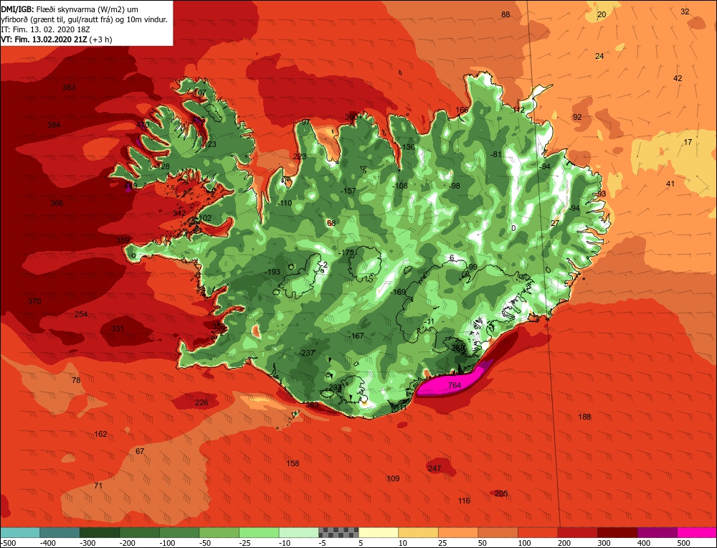Select the 92 value off the coast
The image size is (717, 548).
[x=577, y=117]
